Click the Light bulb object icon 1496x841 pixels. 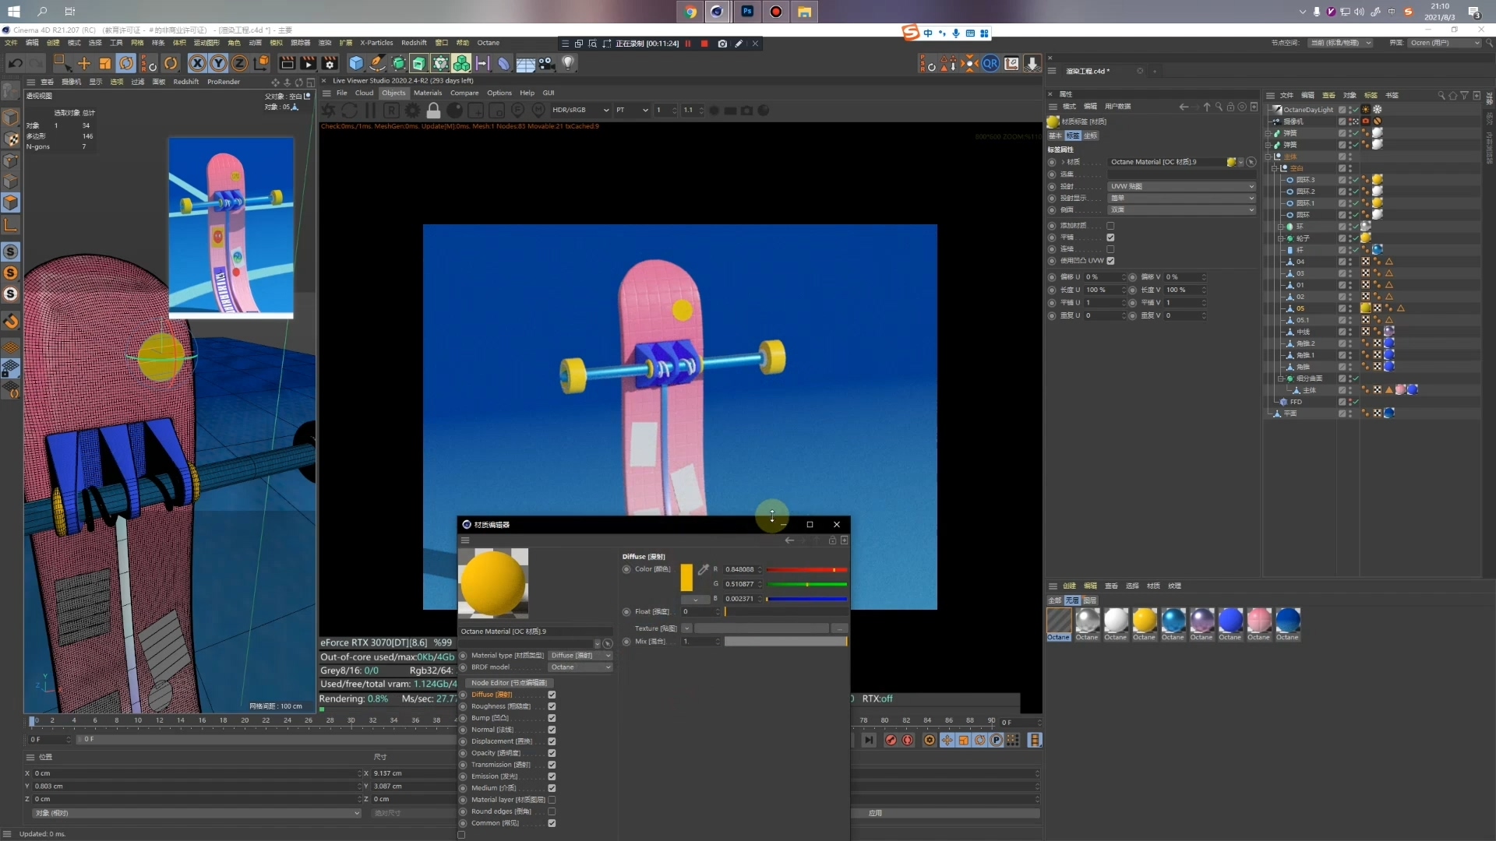click(x=568, y=63)
